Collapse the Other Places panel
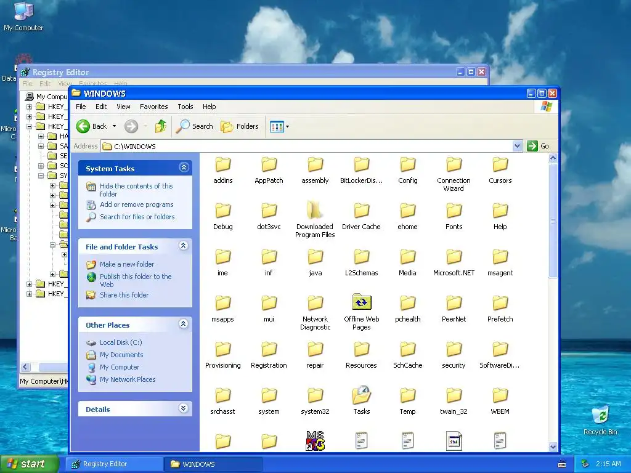The image size is (631, 473). [184, 324]
